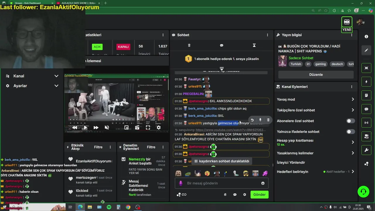
Task: Click the Turkish tag
Action: pos(296,64)
